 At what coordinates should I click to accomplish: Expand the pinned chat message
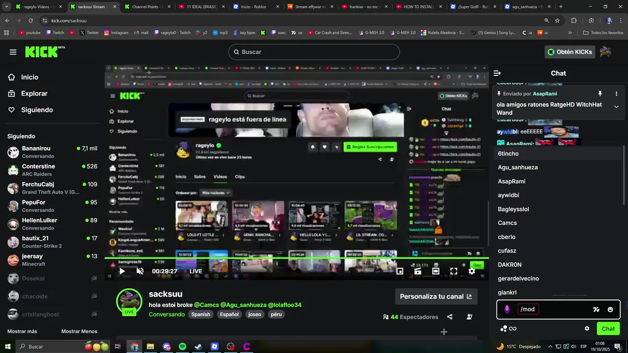(x=616, y=107)
